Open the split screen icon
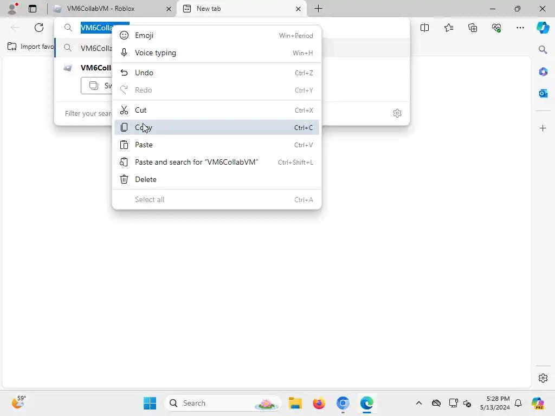This screenshot has height=416, width=555. pyautogui.click(x=424, y=28)
